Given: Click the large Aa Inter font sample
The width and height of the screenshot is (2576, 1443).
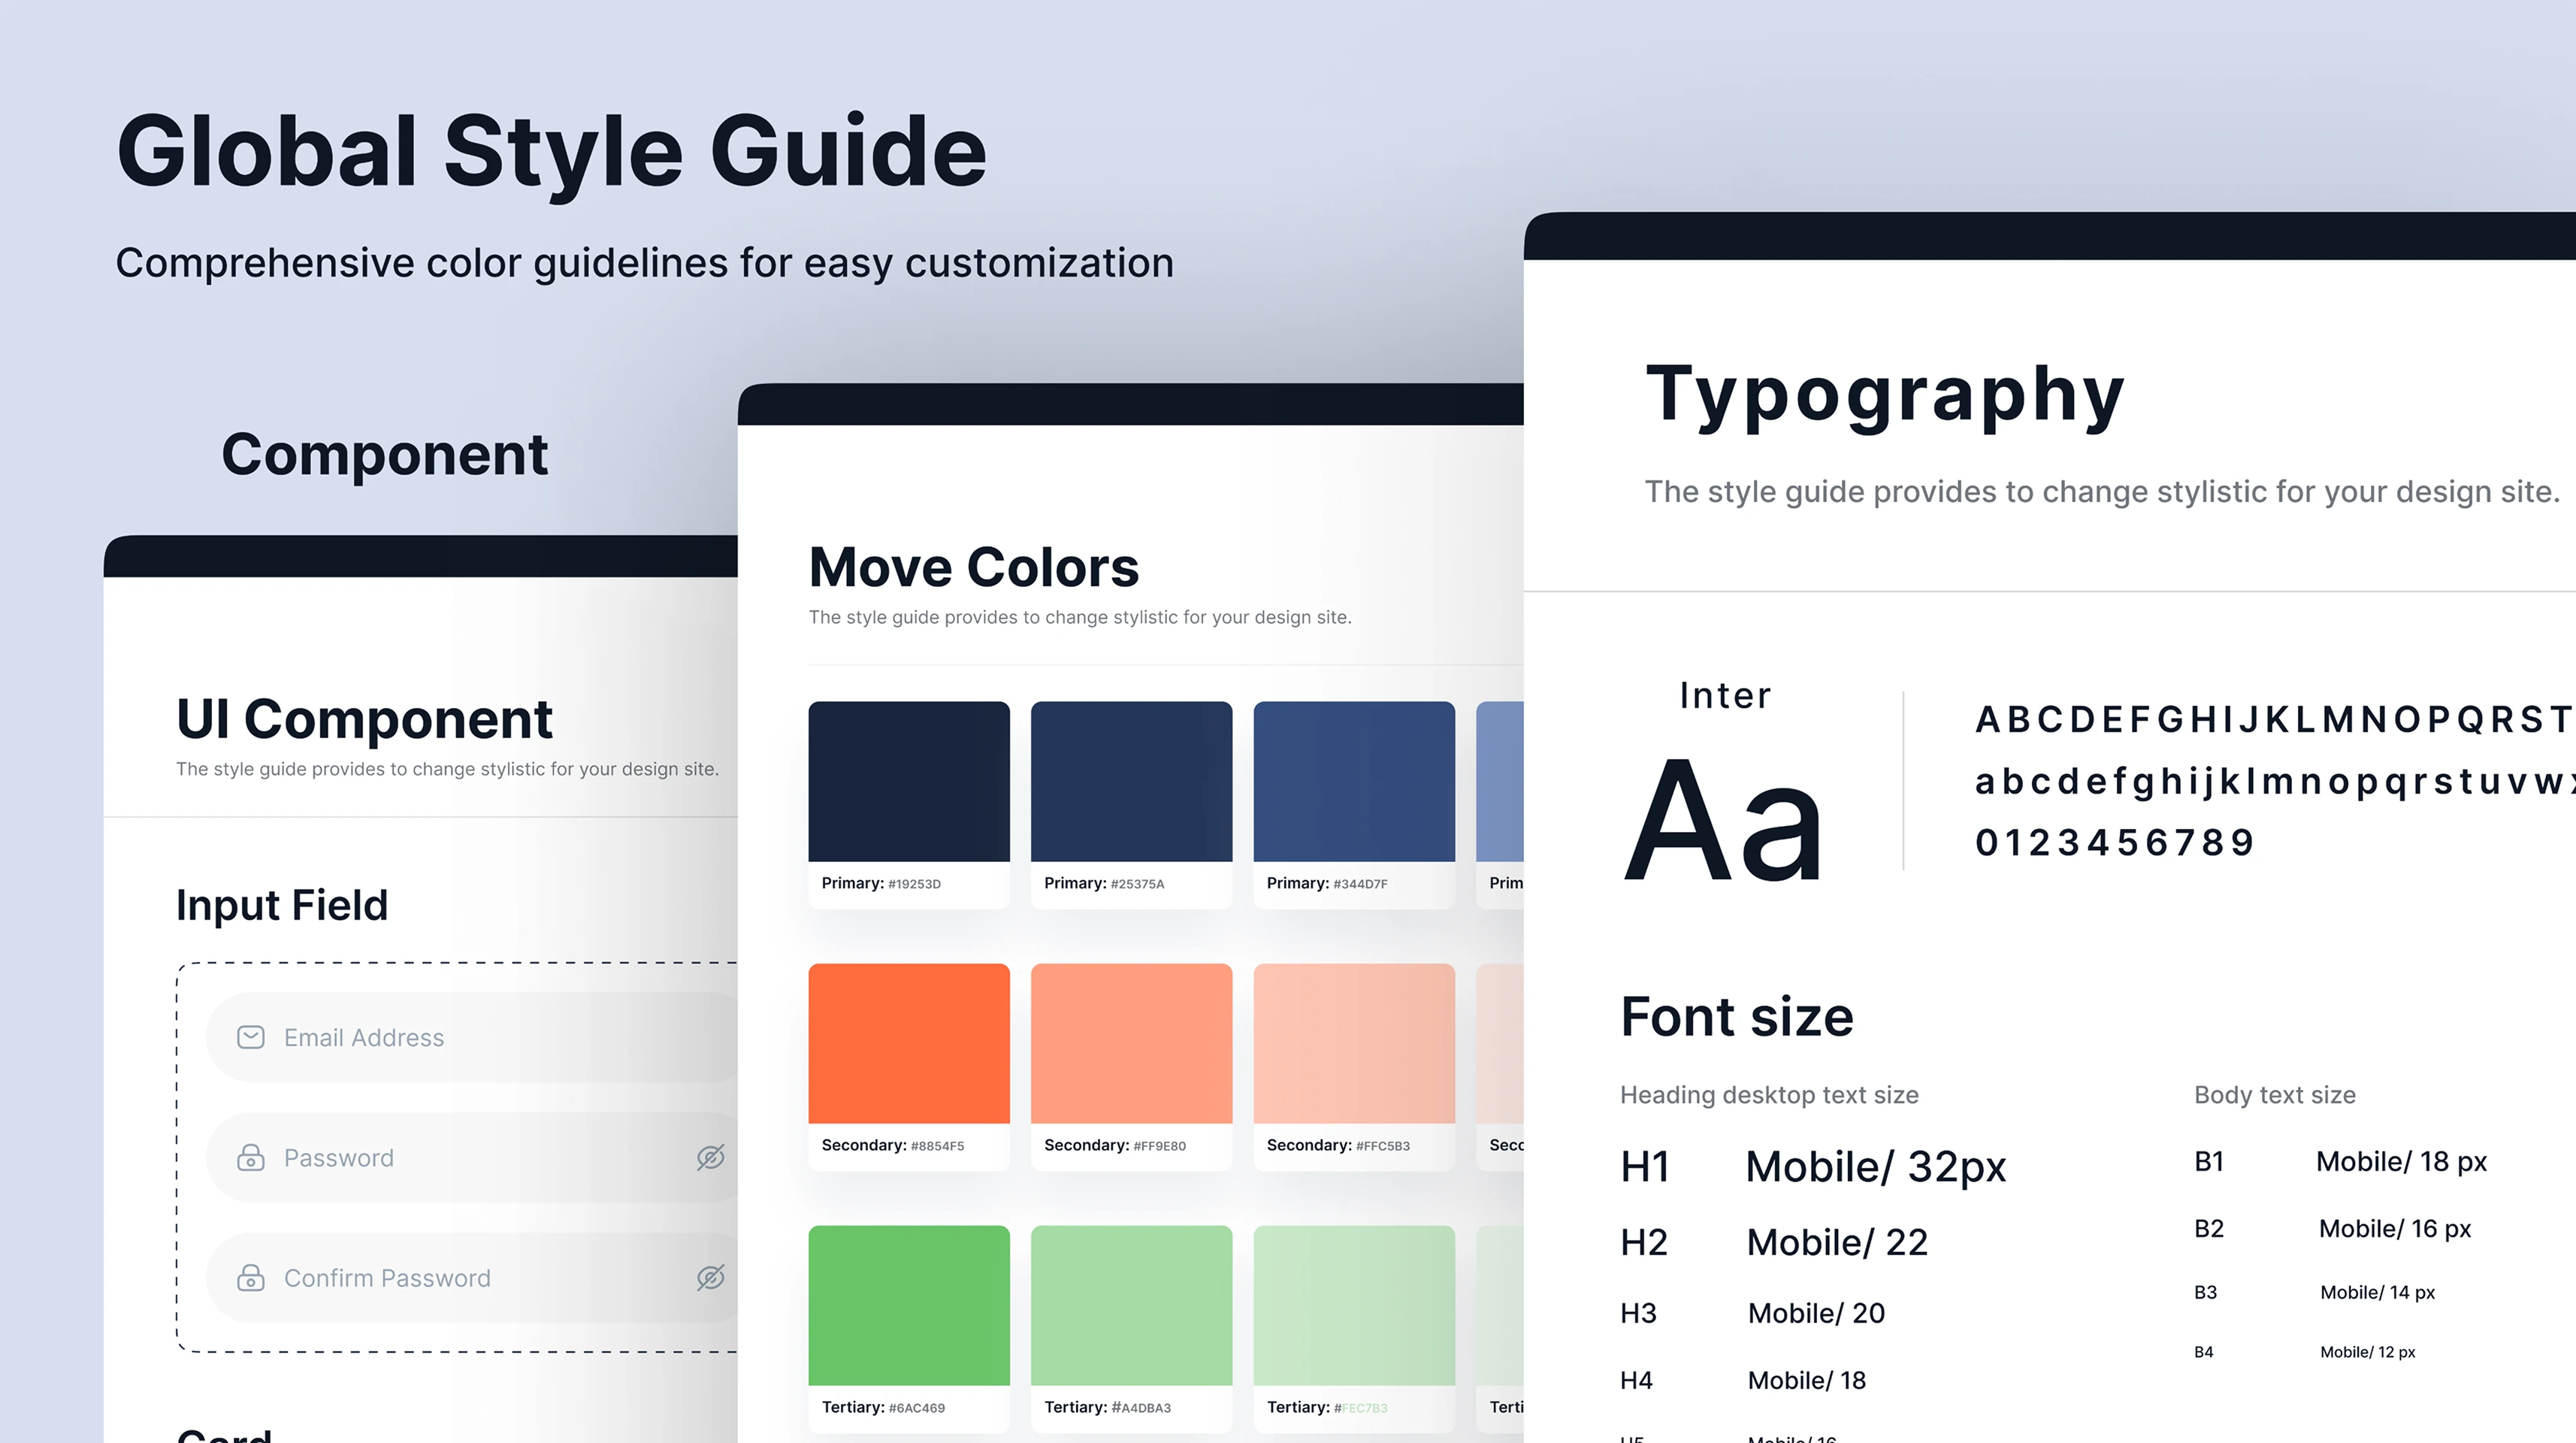Looking at the screenshot, I should [1724, 820].
